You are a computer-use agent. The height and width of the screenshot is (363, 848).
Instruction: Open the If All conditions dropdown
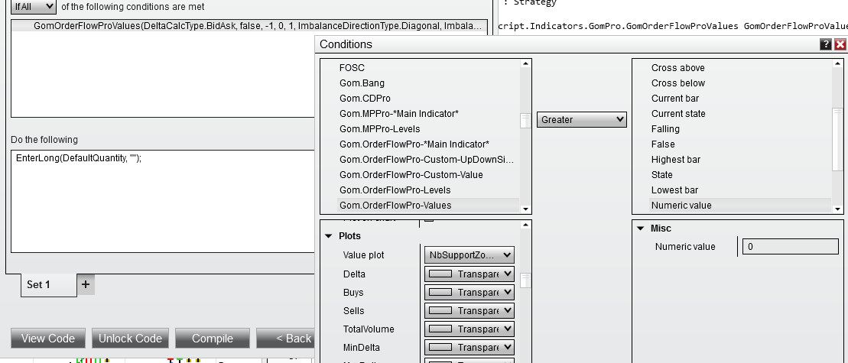click(33, 7)
